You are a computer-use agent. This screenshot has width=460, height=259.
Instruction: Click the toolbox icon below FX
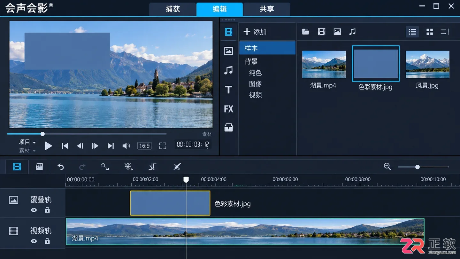click(x=228, y=128)
